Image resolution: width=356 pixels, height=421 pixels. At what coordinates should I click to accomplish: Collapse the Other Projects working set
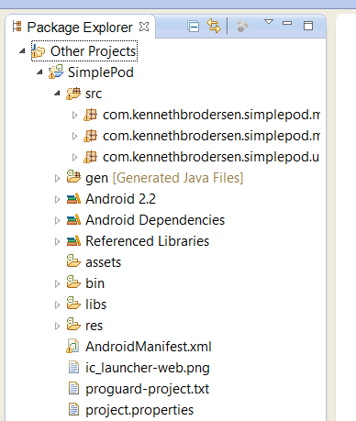(22, 51)
